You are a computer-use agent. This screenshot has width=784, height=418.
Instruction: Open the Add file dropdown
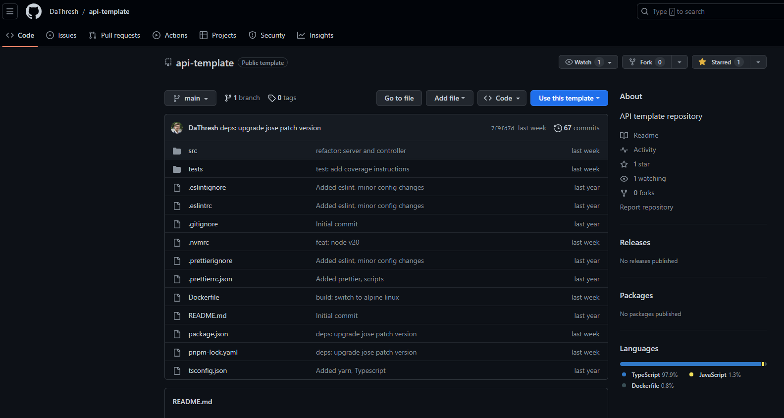click(449, 99)
